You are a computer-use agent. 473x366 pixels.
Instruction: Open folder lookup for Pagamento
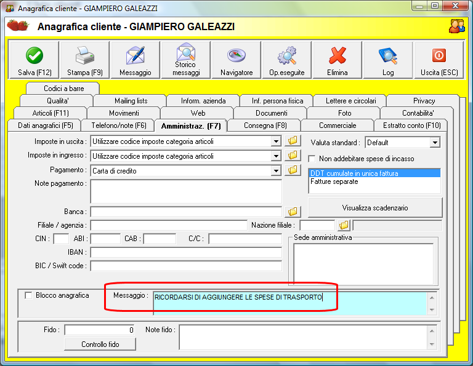293,170
